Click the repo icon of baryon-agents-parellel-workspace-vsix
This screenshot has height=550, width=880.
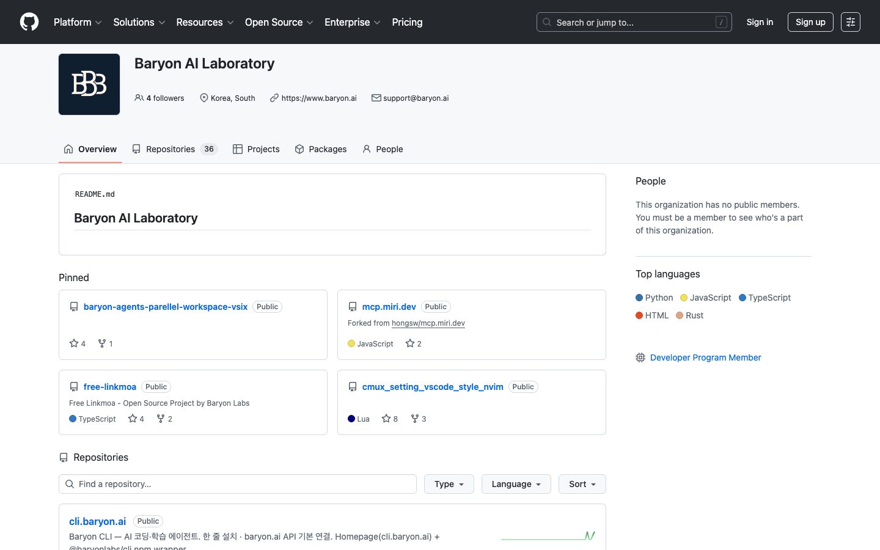pyautogui.click(x=74, y=307)
